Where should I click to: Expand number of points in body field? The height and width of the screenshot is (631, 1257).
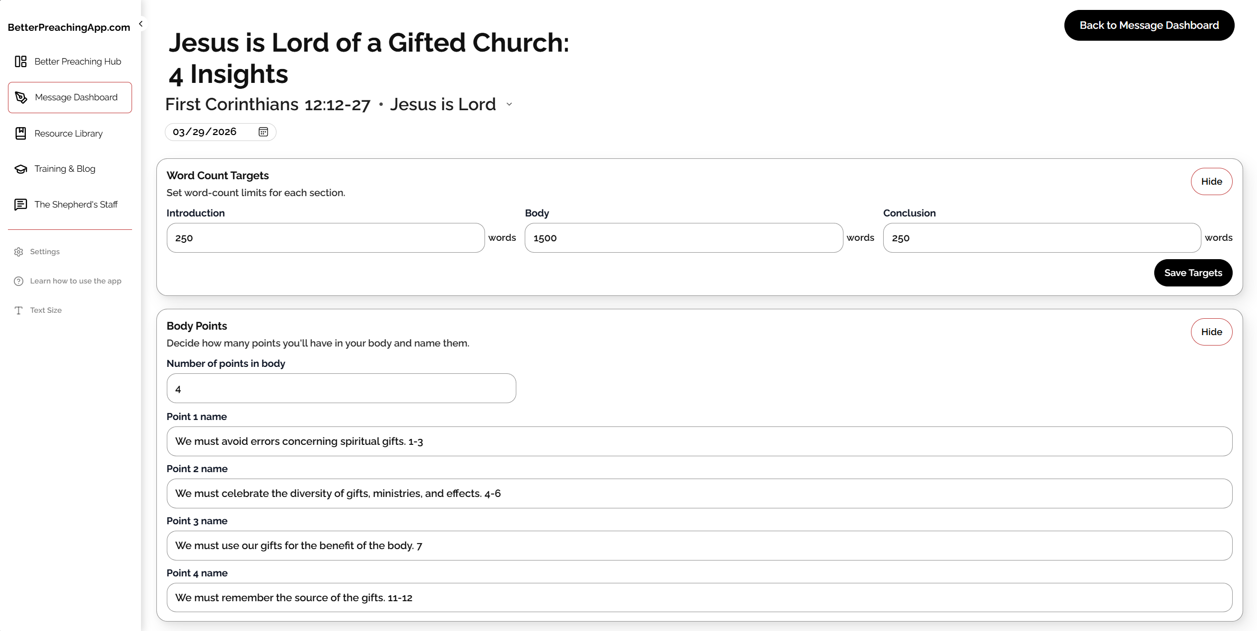[x=341, y=388]
